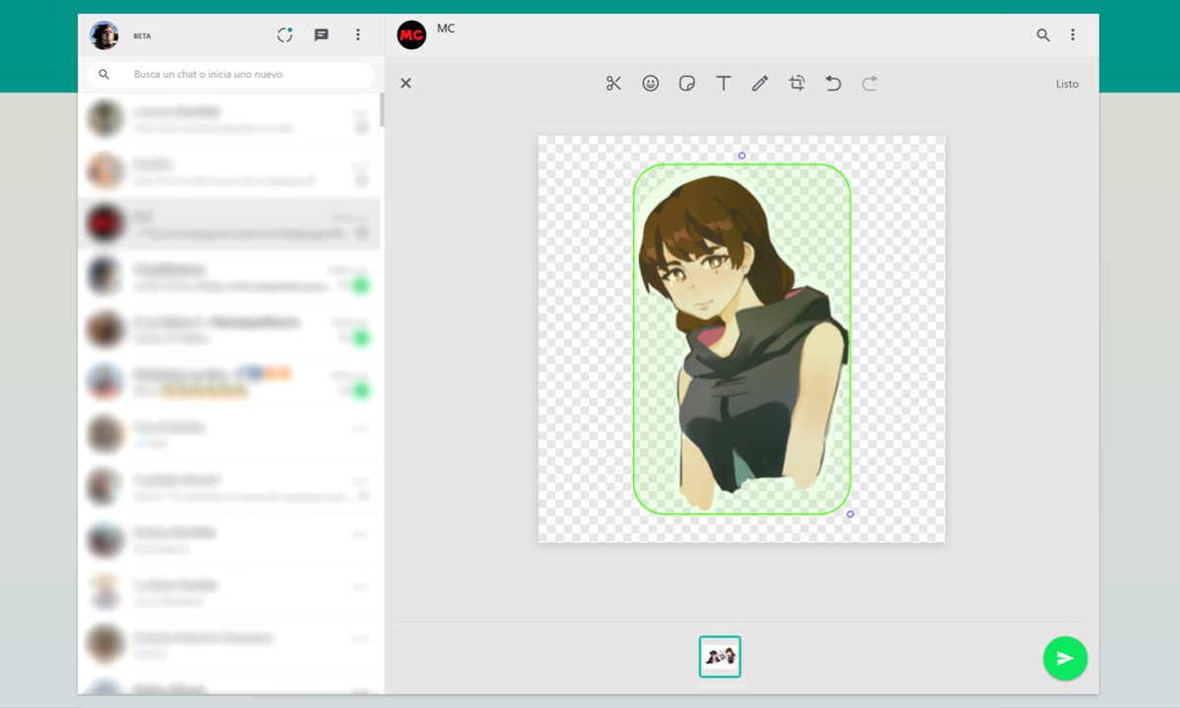1180x708 pixels.
Task: Start a new chat
Action: (x=322, y=35)
